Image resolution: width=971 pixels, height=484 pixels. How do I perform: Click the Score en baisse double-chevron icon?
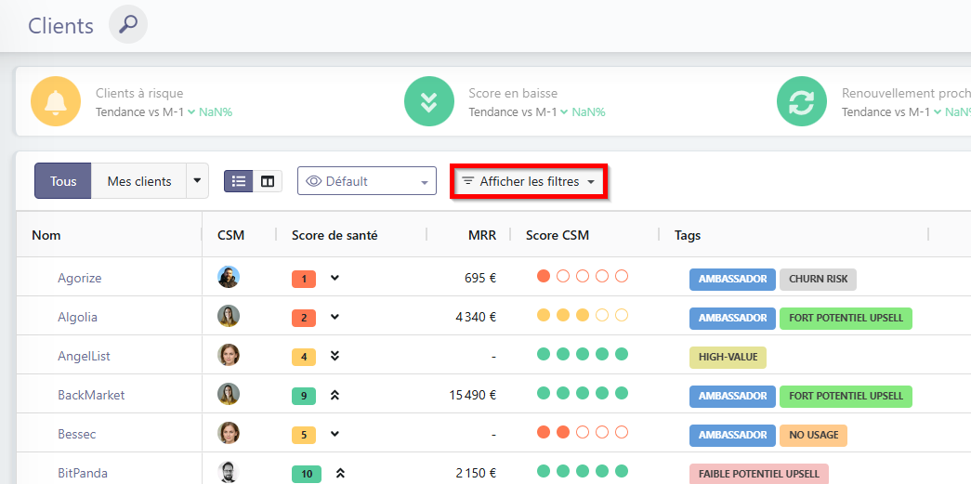(x=428, y=101)
